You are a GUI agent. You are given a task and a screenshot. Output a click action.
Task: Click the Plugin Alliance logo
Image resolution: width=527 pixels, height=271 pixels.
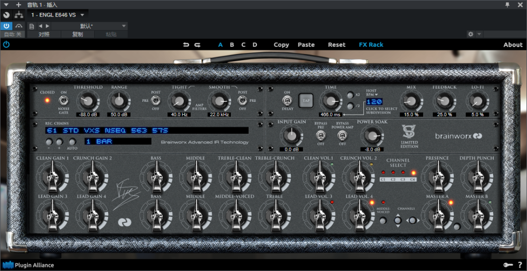28,265
